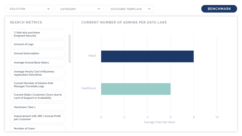Image resolution: width=242 pixels, height=136 pixels.
Task: Open the Outcome Template dropdown
Action: point(129,9)
